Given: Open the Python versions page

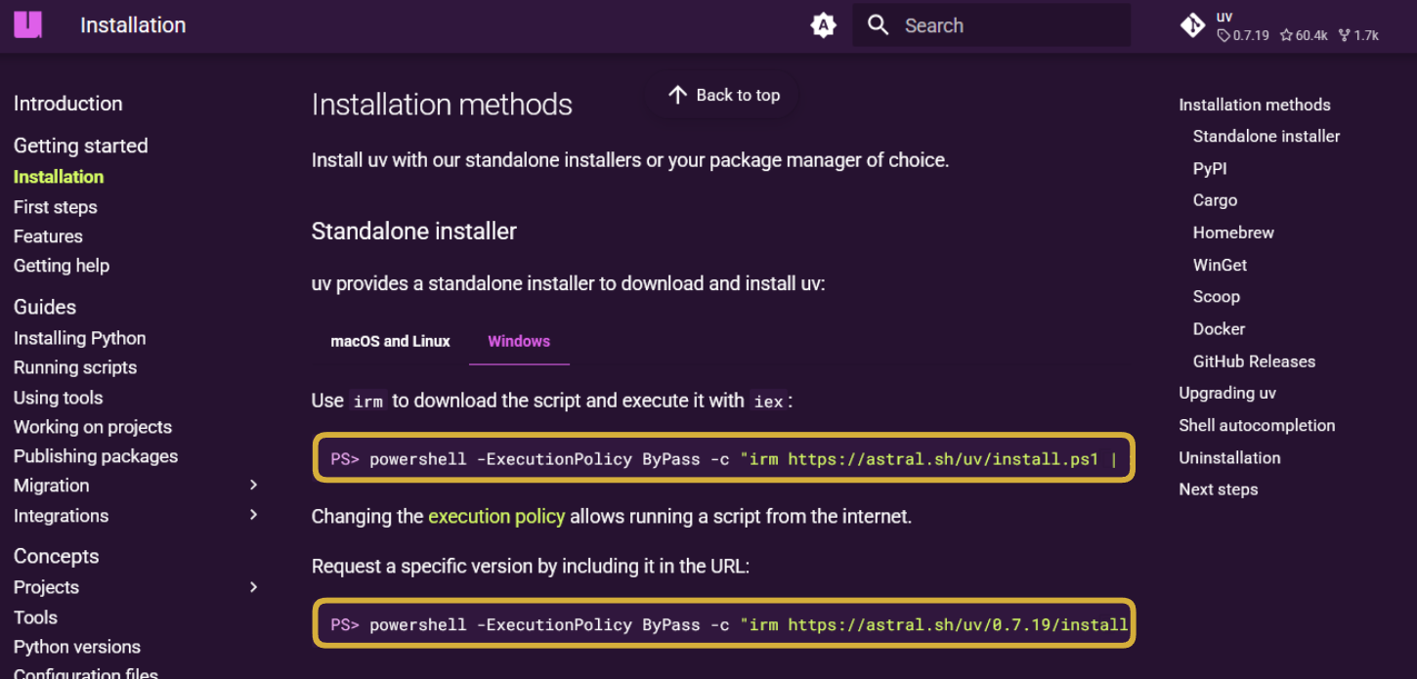Looking at the screenshot, I should 77,647.
